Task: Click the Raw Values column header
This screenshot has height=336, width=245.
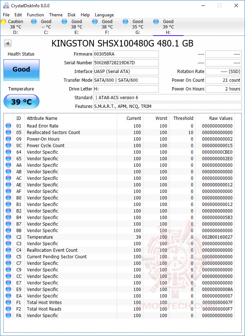Action: 221,118
